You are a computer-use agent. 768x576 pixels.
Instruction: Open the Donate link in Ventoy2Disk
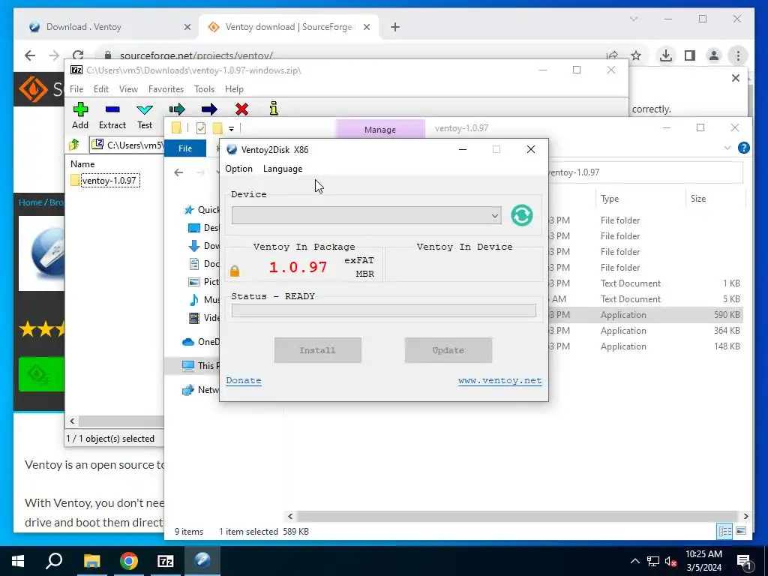pyautogui.click(x=244, y=380)
